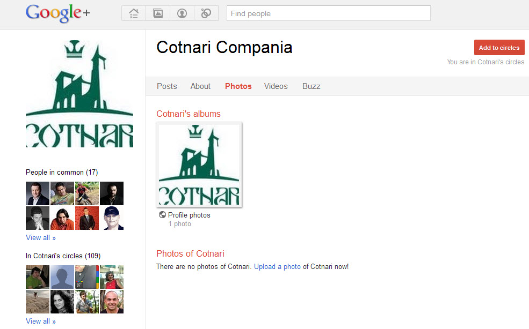529x329 pixels.
Task: Open the cyclist avatar in People in common
Action: pos(87,193)
